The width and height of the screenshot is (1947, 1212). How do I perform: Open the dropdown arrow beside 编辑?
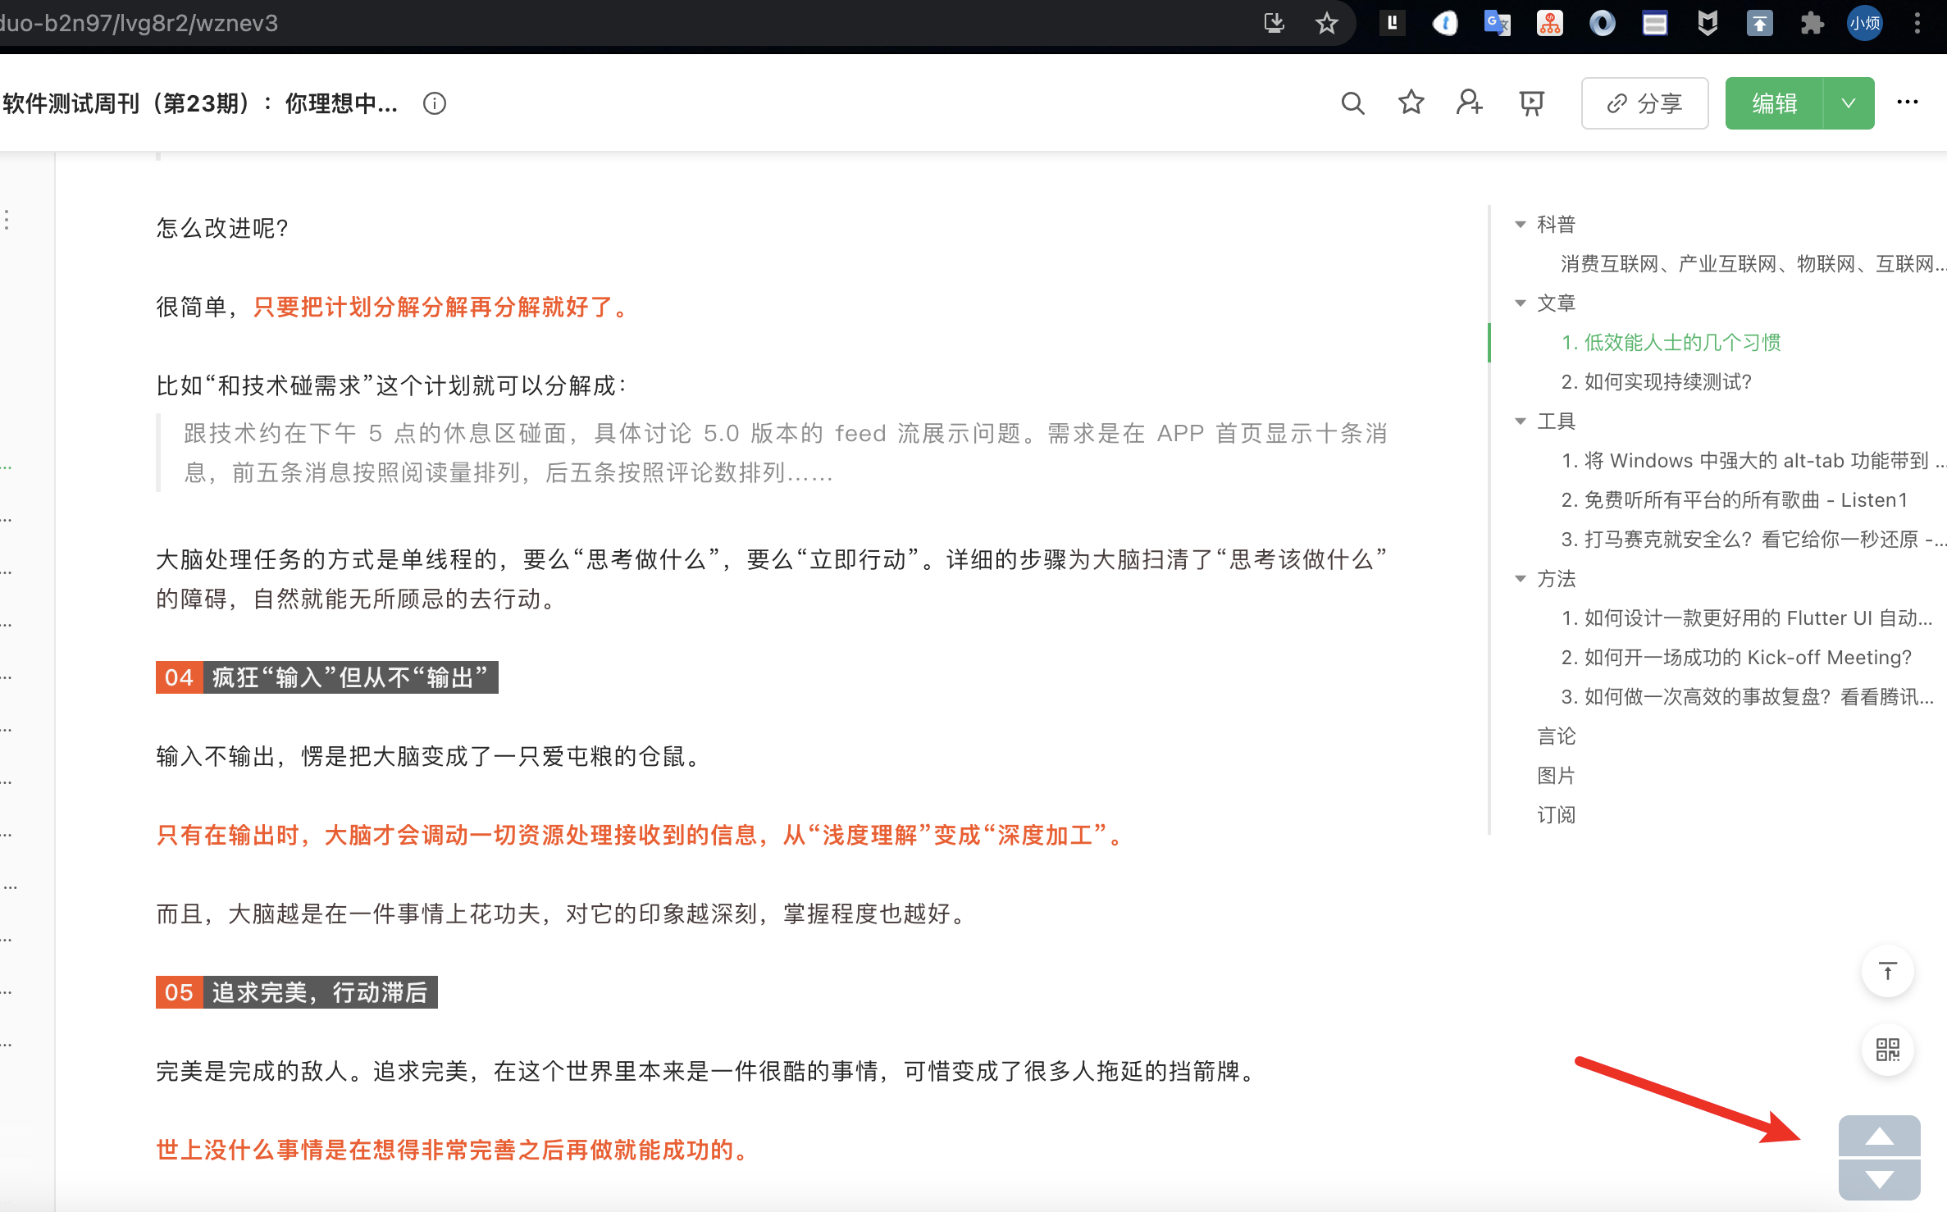point(1849,103)
